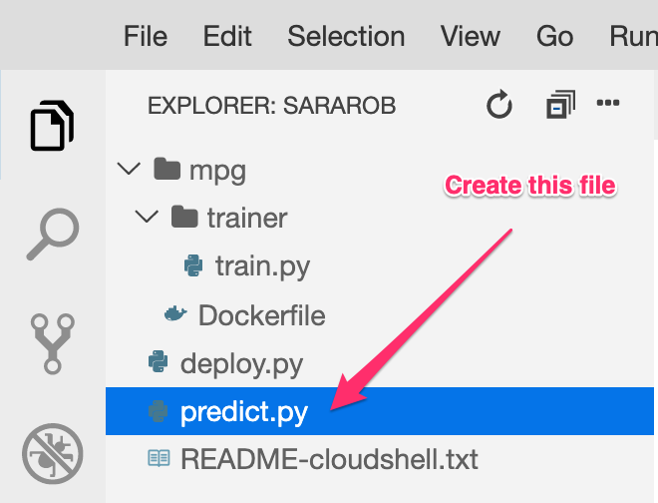658x503 pixels.
Task: Open the View menu
Action: [470, 37]
